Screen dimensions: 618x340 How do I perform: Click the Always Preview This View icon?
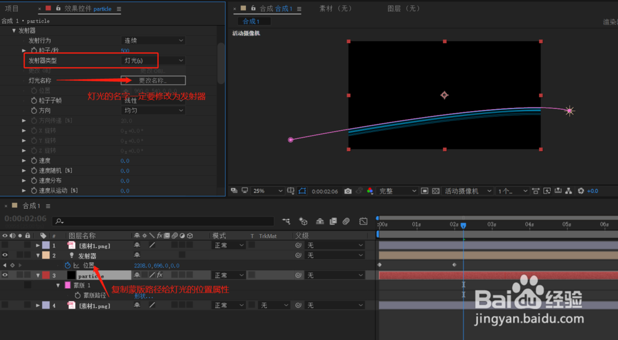click(234, 191)
